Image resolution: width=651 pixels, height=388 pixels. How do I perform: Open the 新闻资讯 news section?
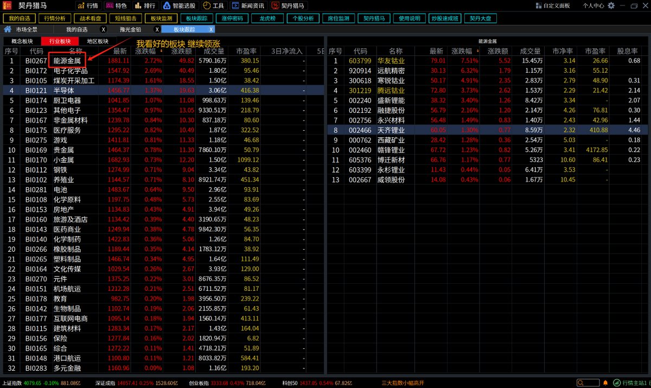coord(248,6)
